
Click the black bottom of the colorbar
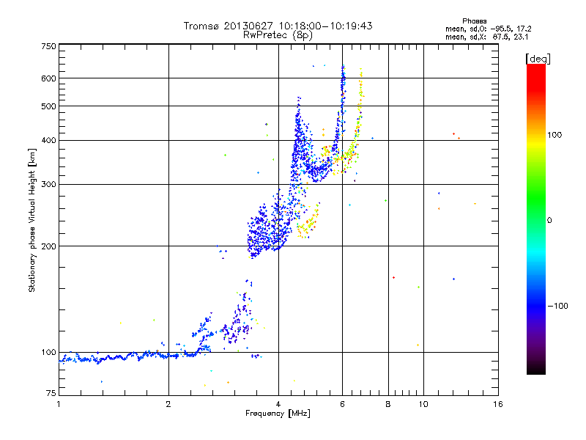tap(536, 369)
